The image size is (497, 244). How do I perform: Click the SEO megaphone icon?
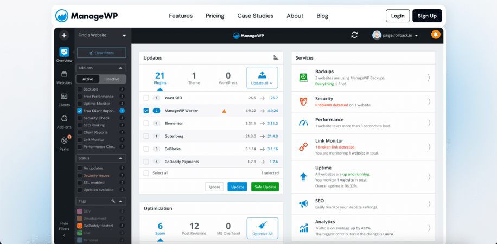[x=303, y=203]
